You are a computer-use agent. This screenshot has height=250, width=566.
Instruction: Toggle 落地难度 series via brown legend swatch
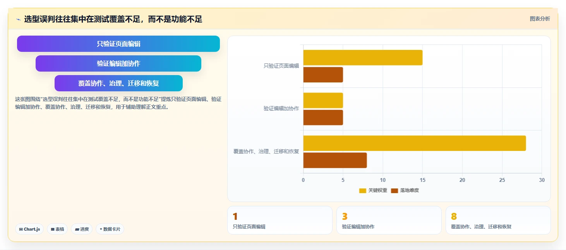tap(394, 190)
